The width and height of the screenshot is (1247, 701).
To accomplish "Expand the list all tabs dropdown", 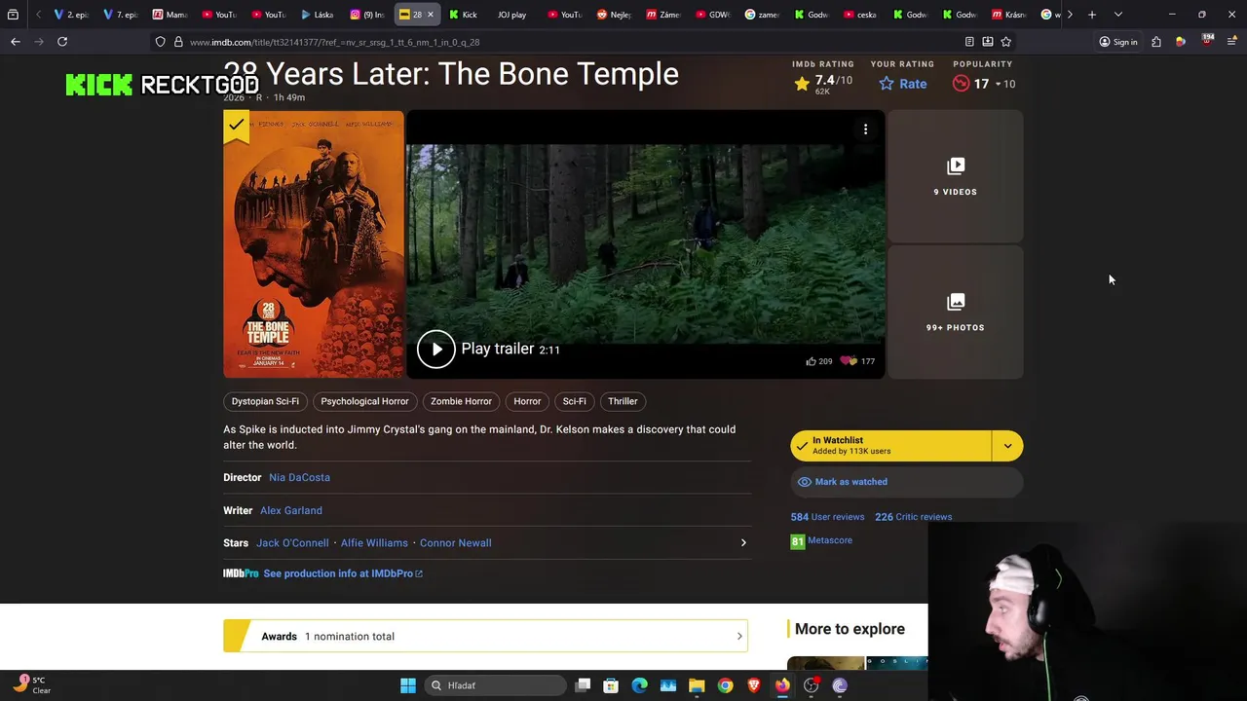I will pos(1117,15).
